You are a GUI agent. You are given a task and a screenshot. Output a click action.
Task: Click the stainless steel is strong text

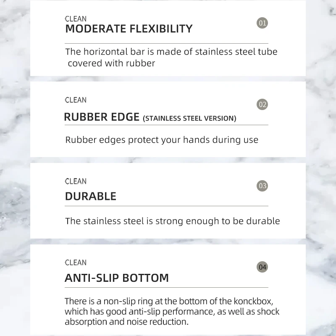[172, 221]
